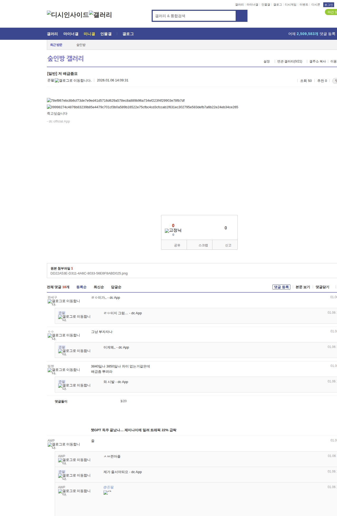Click the blue search button beside search box

[241, 16]
